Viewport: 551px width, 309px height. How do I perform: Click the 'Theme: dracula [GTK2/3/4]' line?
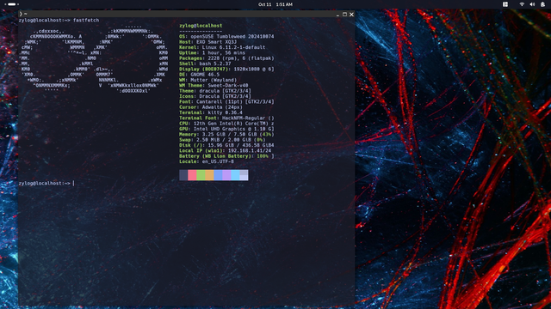tap(215, 91)
